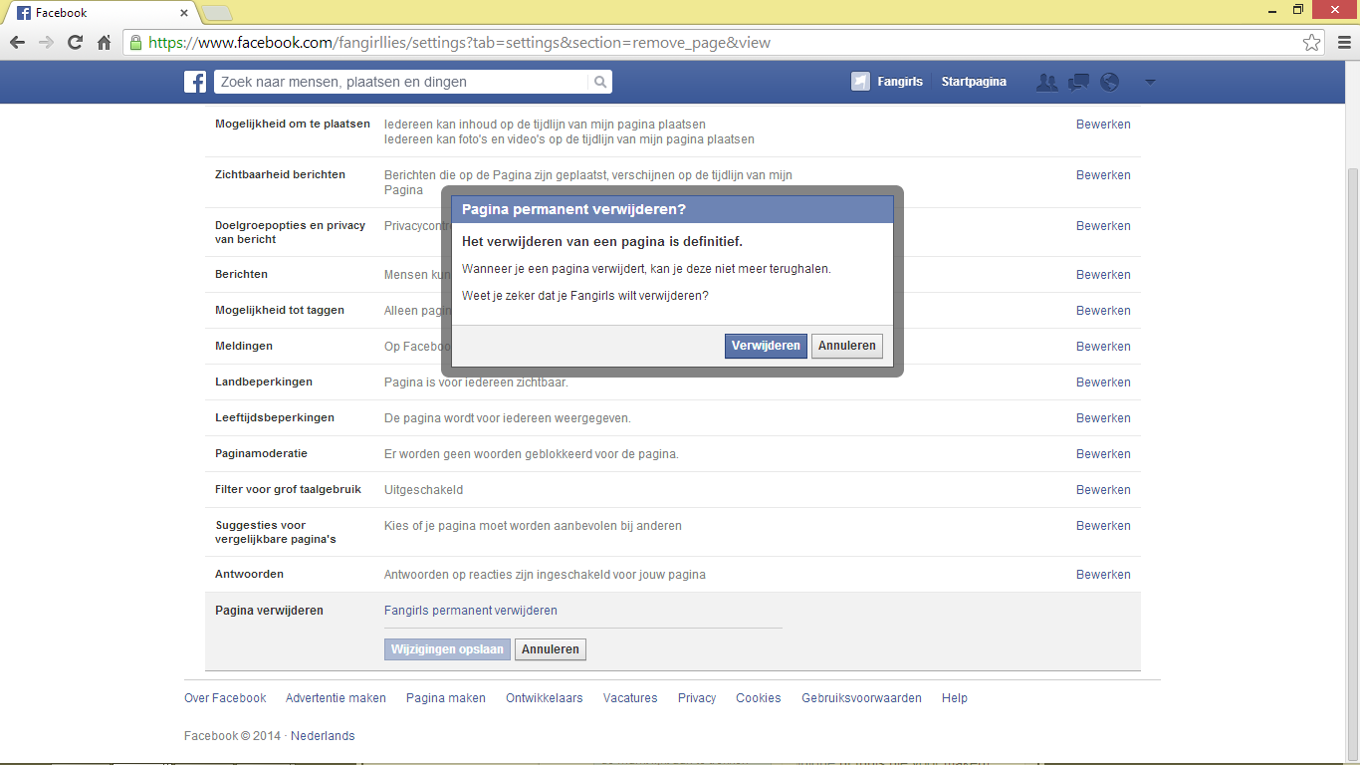
Task: Open the Privacy footer link
Action: (697, 698)
